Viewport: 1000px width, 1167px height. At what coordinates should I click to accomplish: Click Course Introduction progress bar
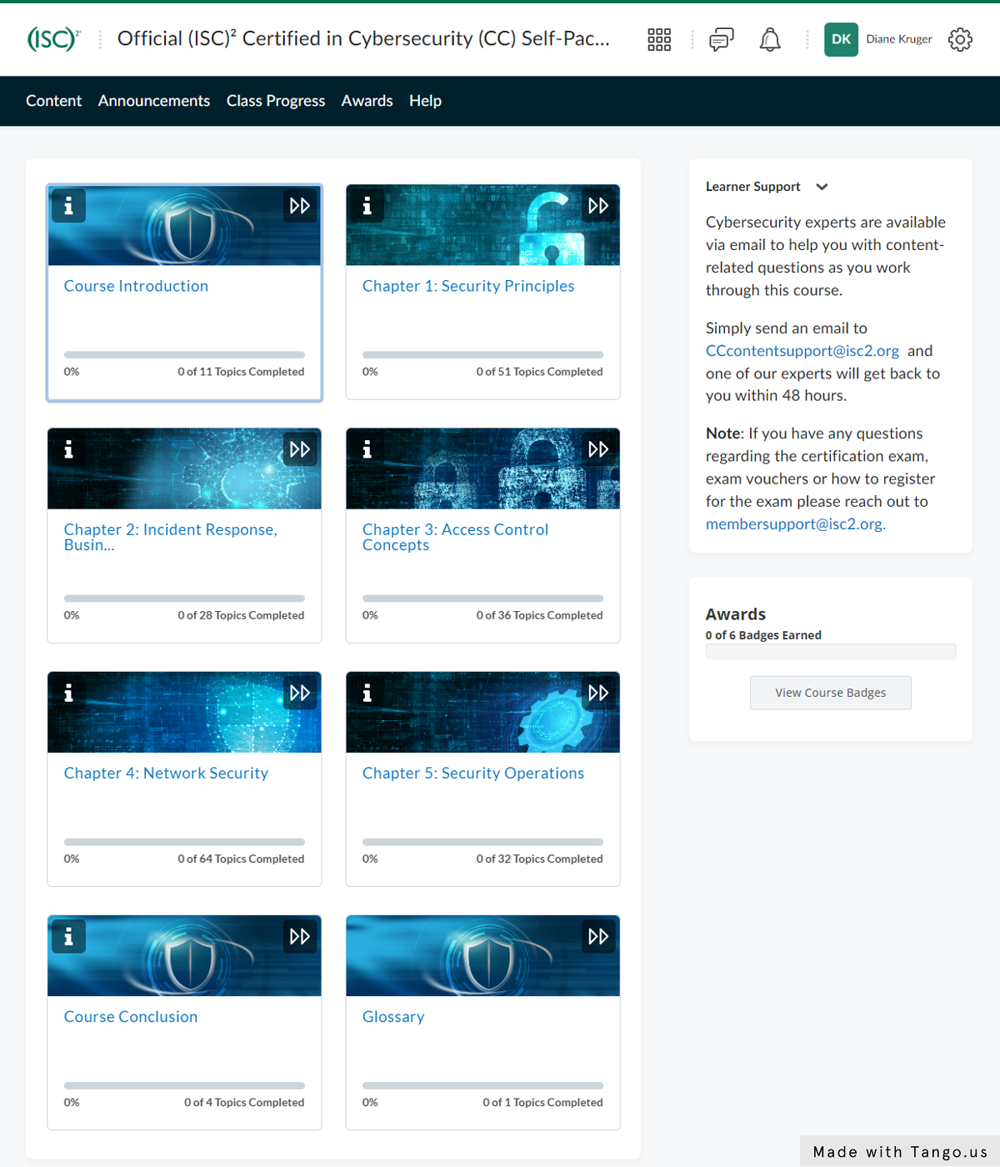184,355
